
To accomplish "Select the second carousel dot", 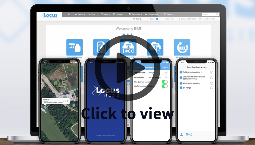I will [128, 34].
